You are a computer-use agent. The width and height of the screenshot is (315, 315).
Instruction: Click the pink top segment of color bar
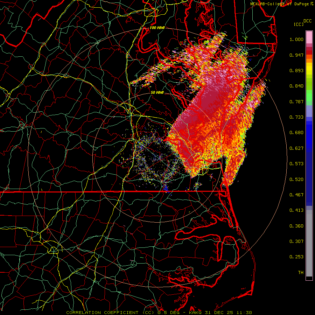pyautogui.click(x=309, y=37)
